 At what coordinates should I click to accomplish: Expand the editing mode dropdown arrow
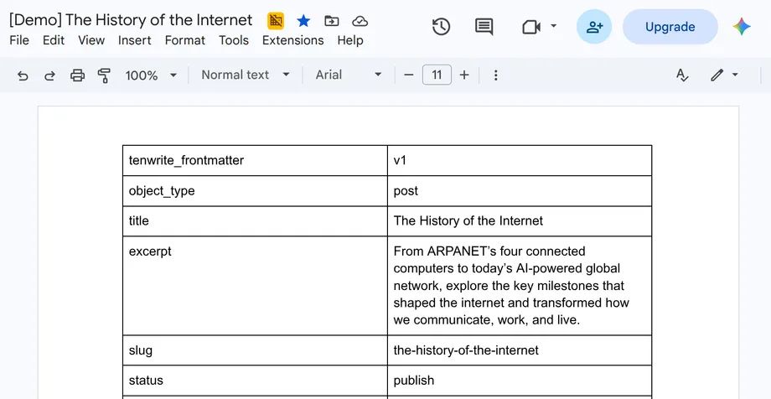[735, 75]
